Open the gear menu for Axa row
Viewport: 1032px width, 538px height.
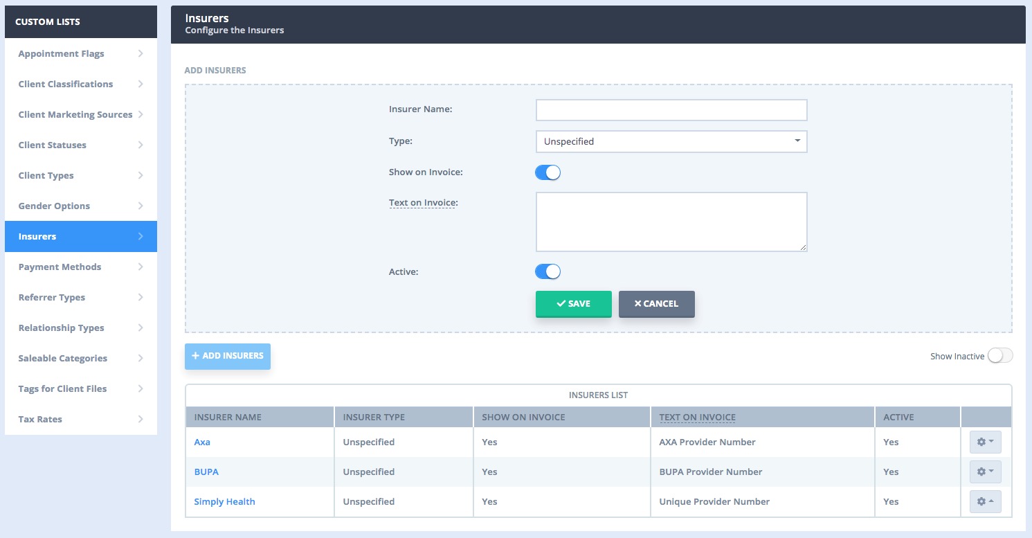click(x=985, y=442)
